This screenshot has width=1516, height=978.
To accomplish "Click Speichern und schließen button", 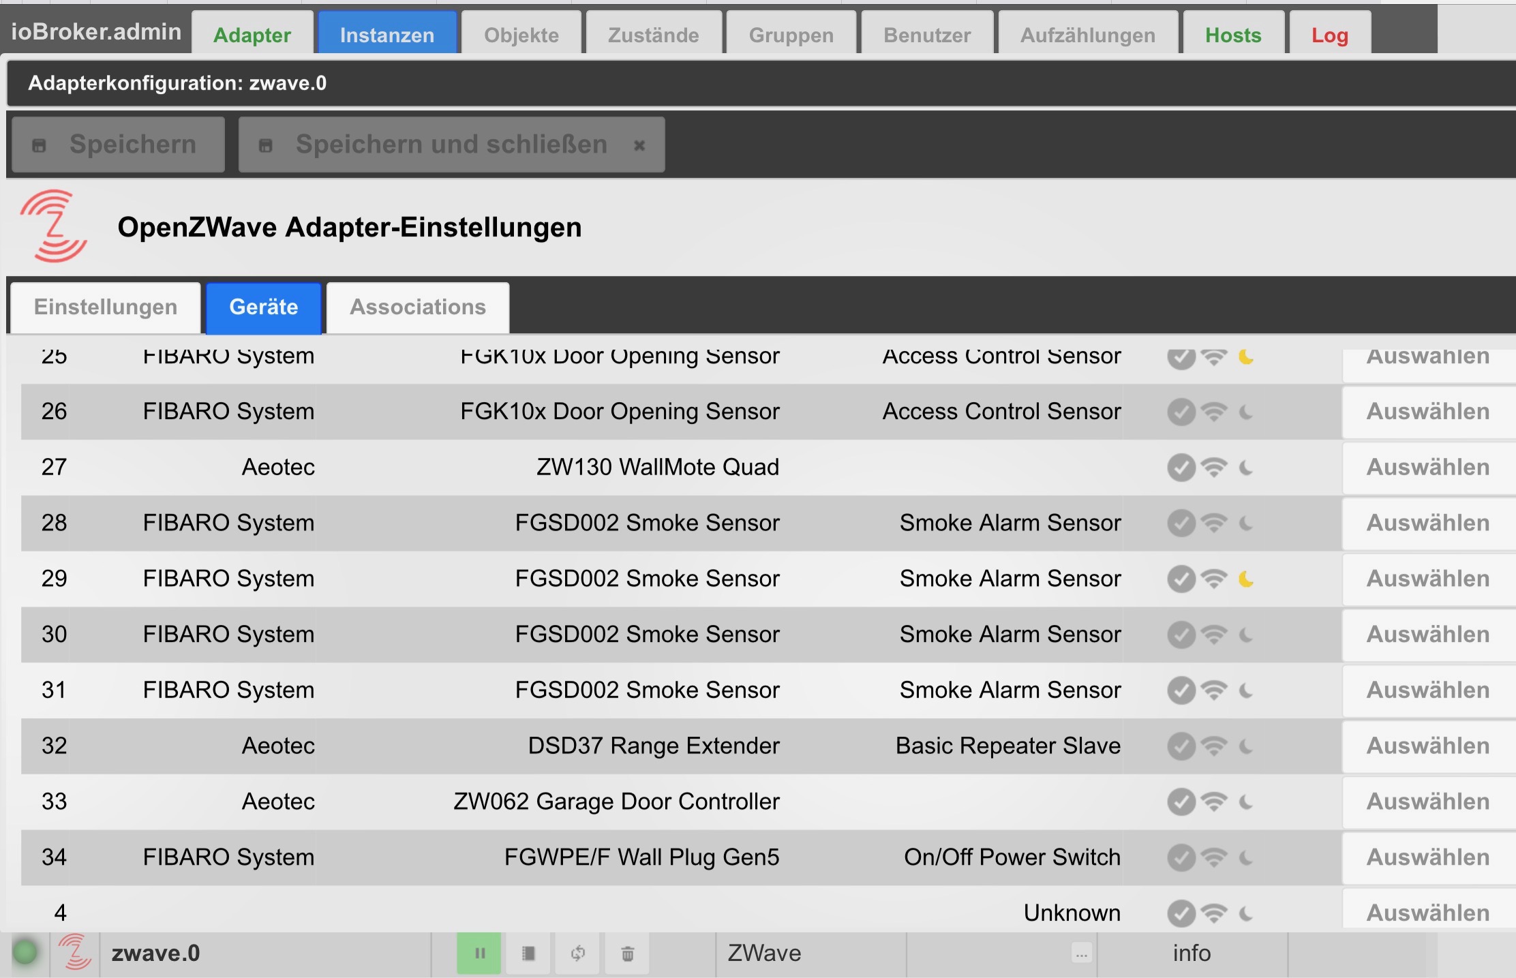I will [451, 144].
